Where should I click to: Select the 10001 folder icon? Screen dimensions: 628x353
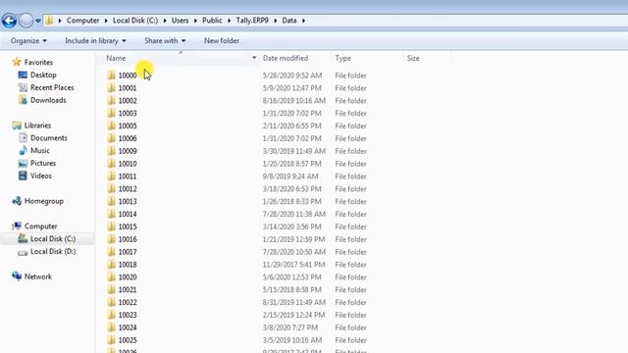[111, 87]
